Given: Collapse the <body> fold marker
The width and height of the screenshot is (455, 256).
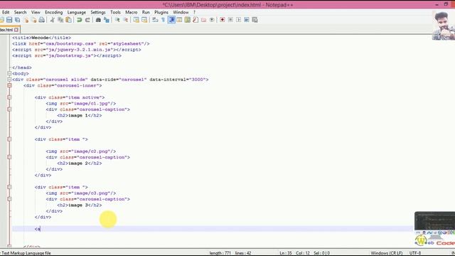Looking at the screenshot, I should 9,73.
